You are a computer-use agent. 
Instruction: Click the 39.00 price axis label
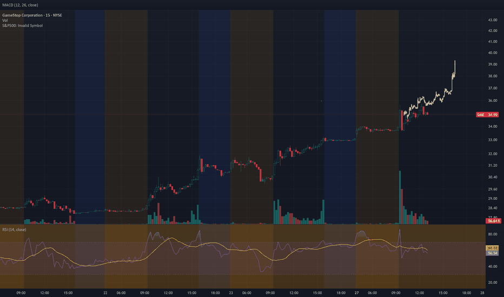tap(493, 64)
